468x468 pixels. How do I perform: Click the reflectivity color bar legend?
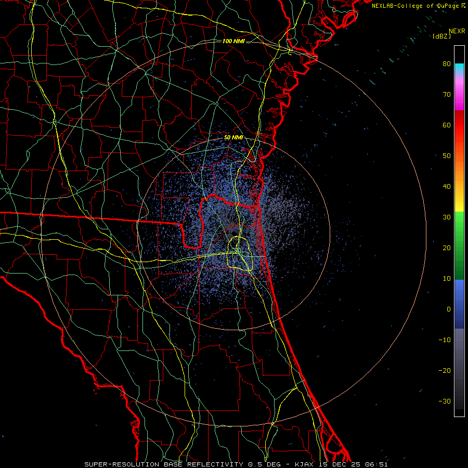click(459, 231)
